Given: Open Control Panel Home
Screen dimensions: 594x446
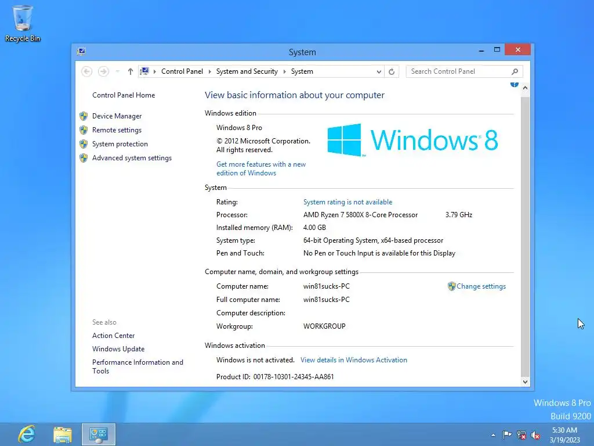Looking at the screenshot, I should [124, 95].
